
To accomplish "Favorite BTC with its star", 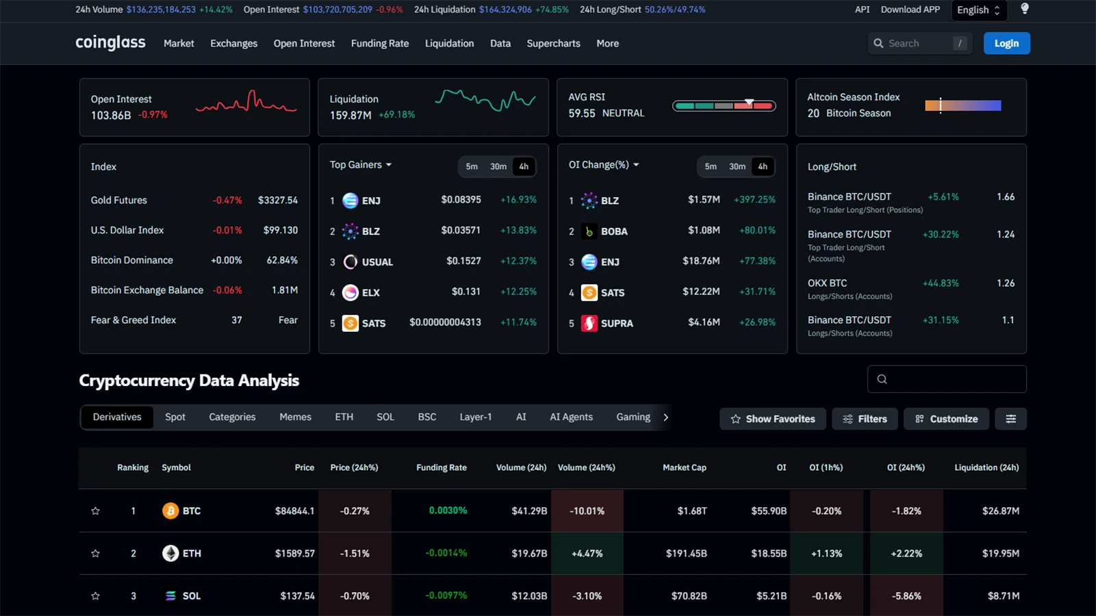I will click(x=95, y=511).
